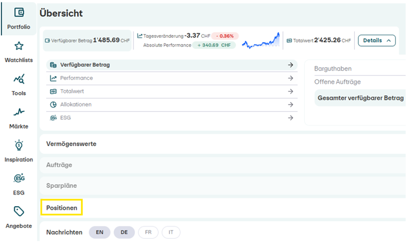Open Angebote tag icon

19,212
